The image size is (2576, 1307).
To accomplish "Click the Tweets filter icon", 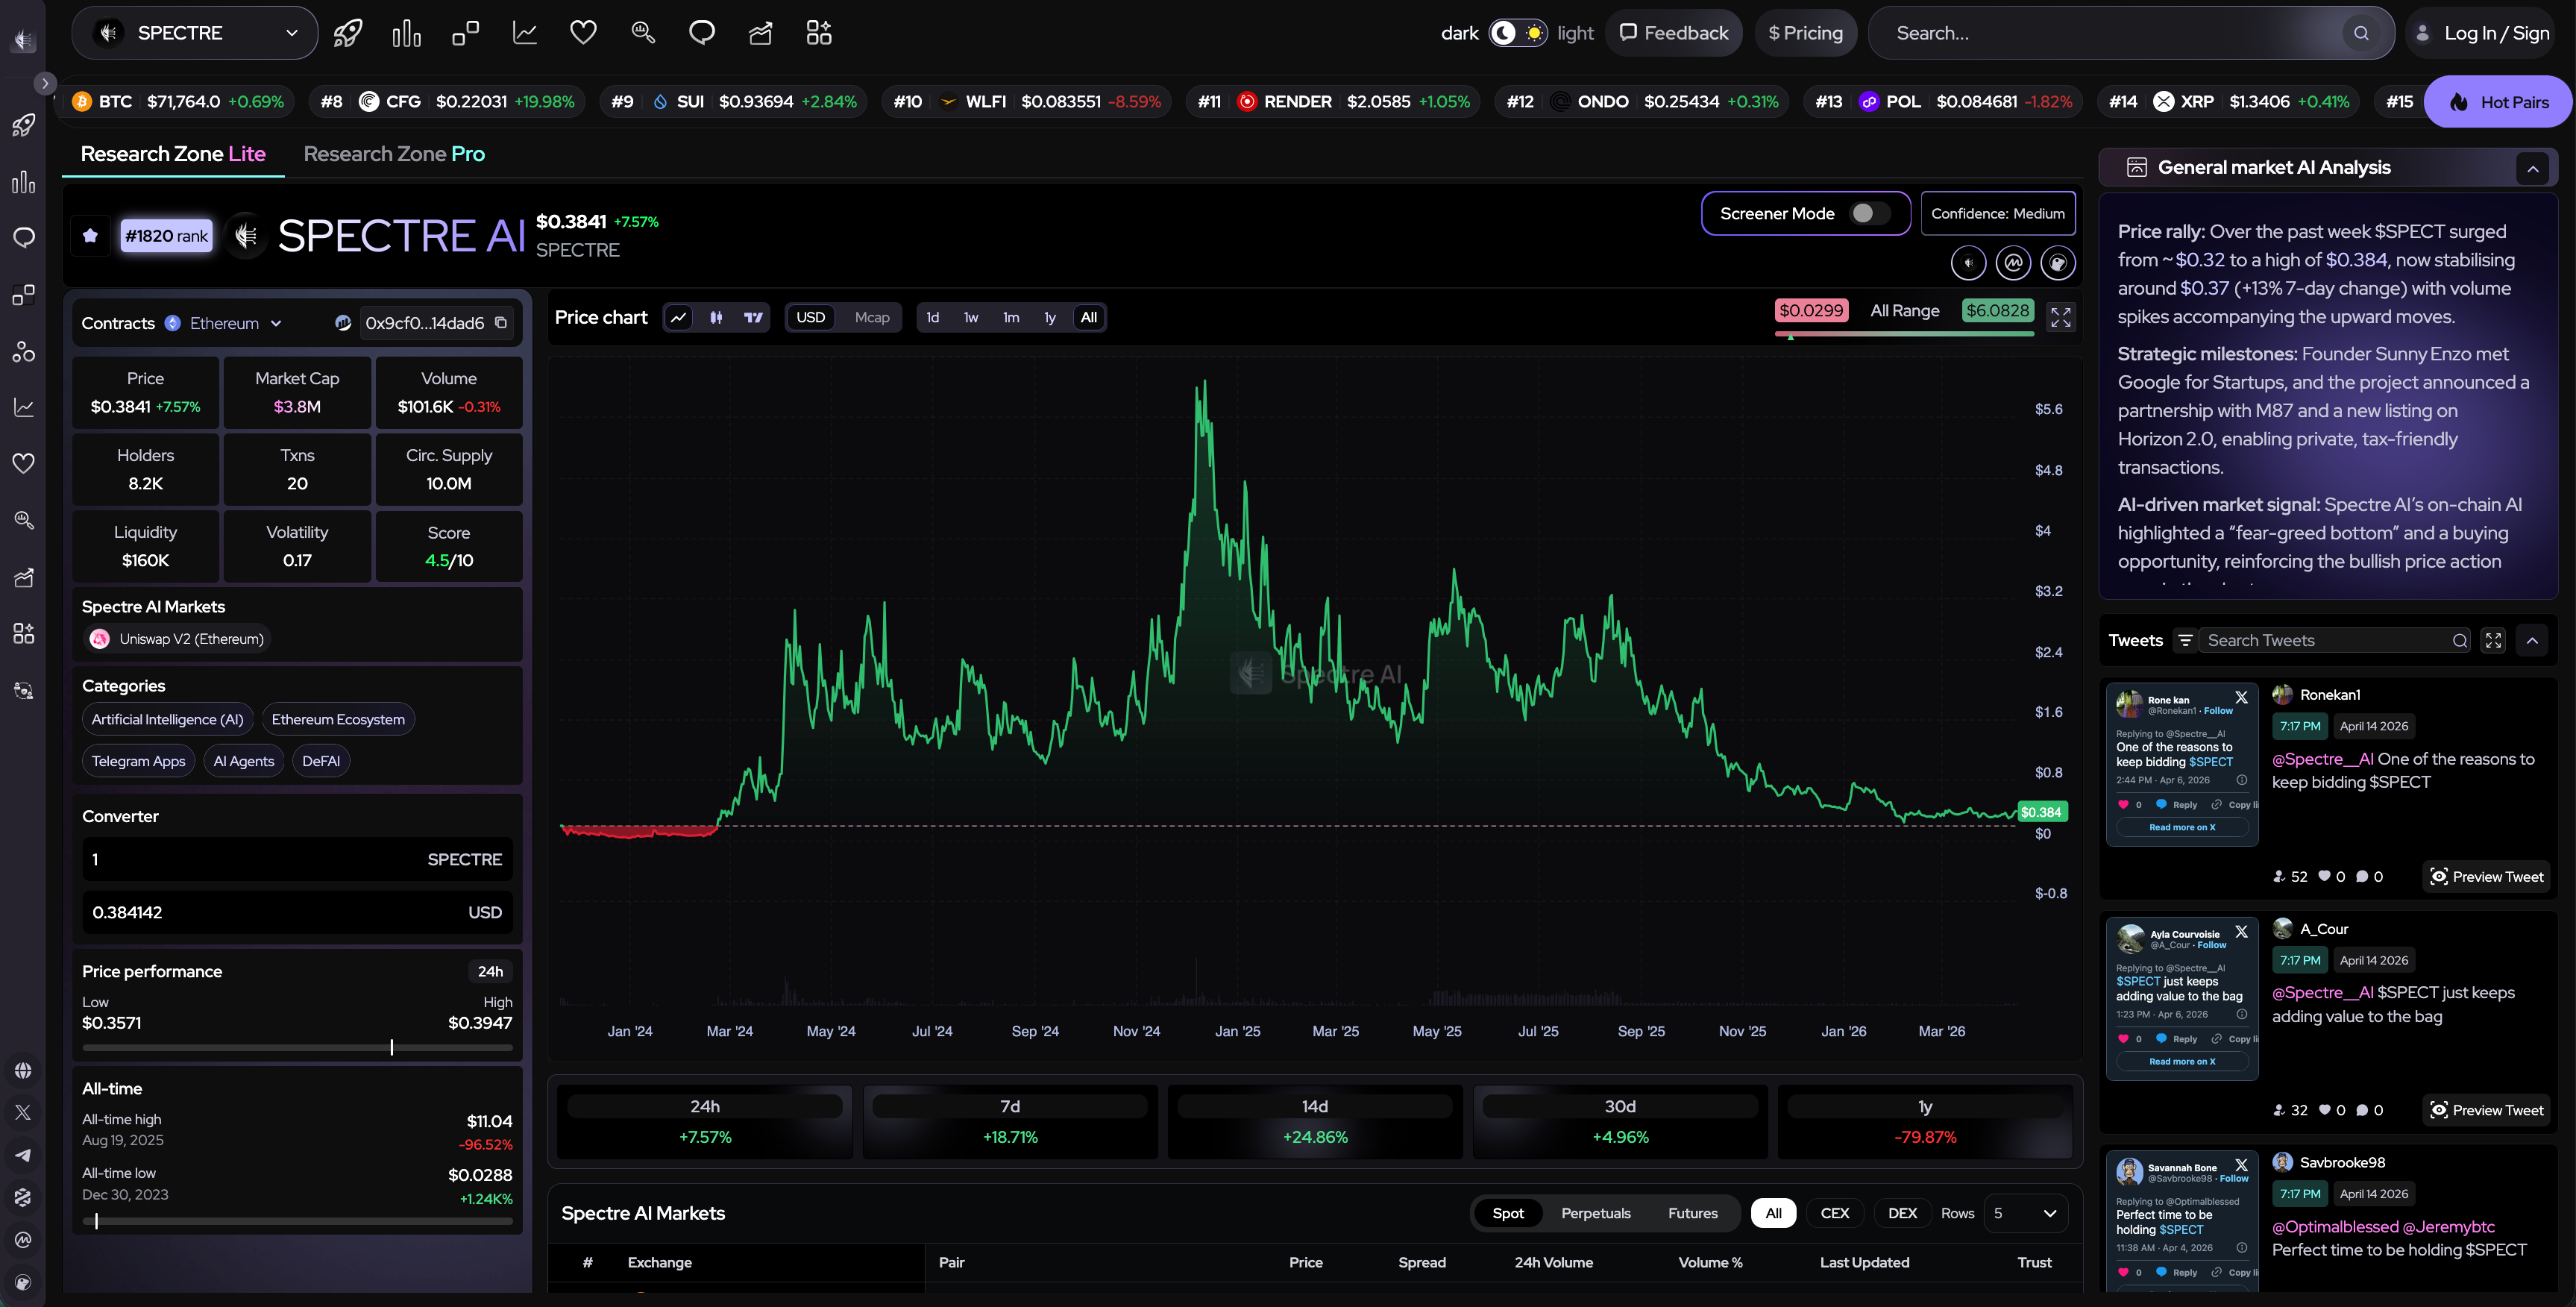I will coord(2185,640).
